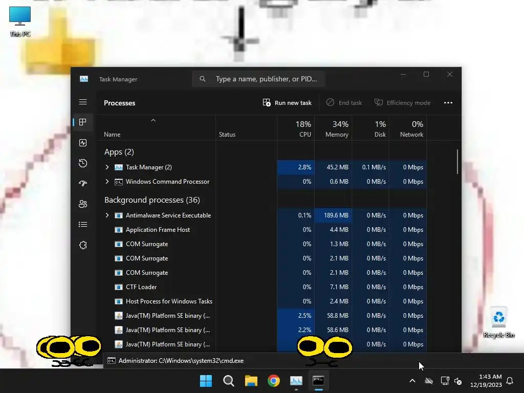
Task: Click the 7.1 MB memory cell
Action: coord(333,287)
